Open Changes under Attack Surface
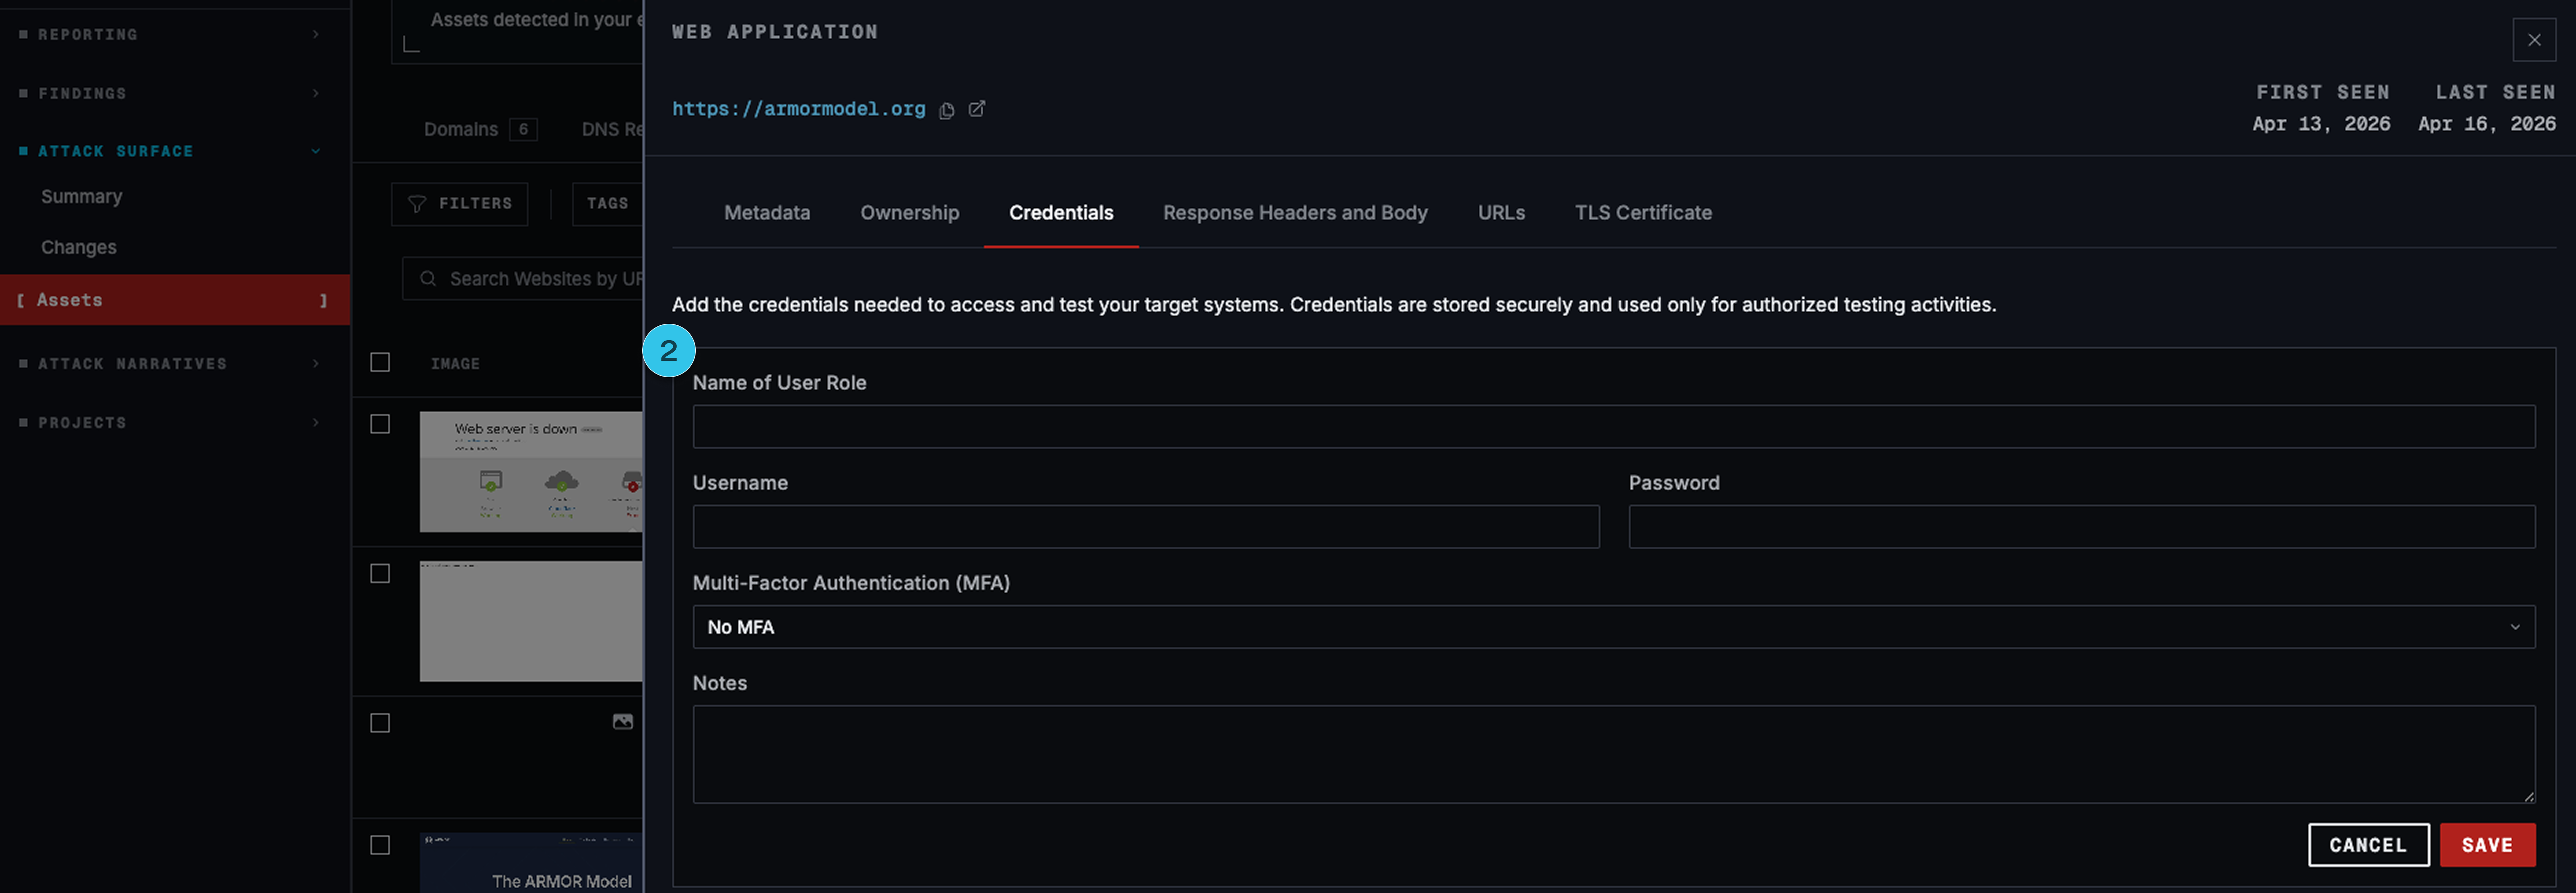2576x893 pixels. click(x=79, y=248)
